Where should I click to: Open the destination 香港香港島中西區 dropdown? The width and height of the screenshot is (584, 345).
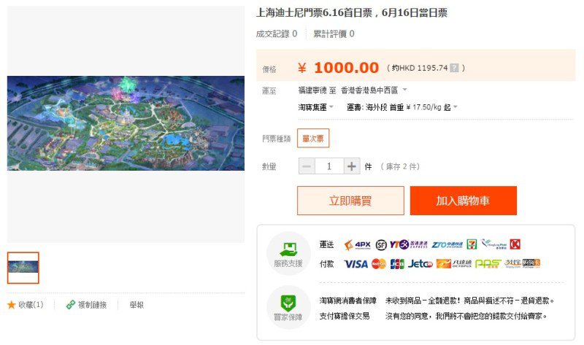point(374,90)
